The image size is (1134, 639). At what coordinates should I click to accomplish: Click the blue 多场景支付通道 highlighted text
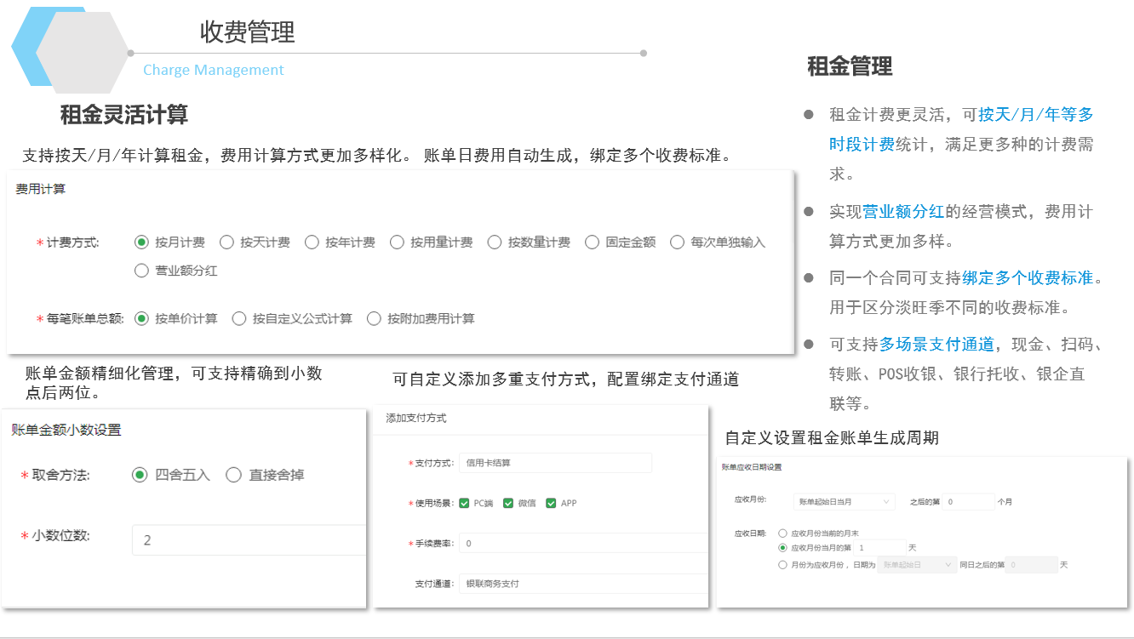pyautogui.click(x=936, y=345)
